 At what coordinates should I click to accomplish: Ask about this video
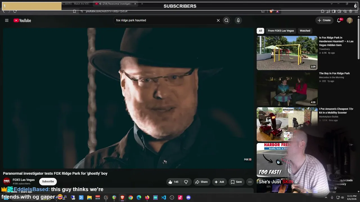coord(219,182)
